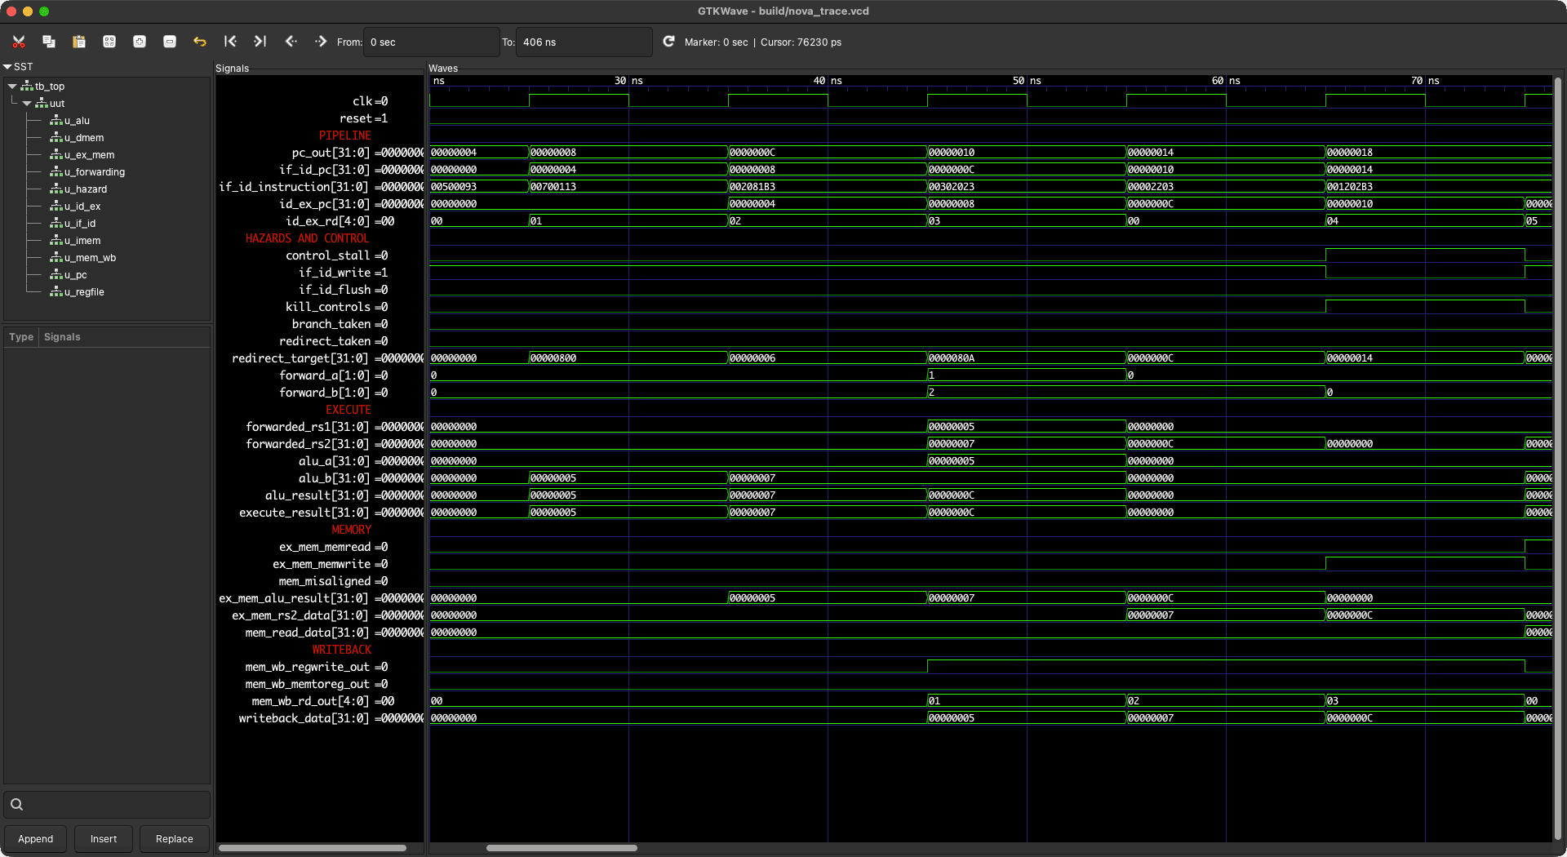Click the From time input field
The image size is (1567, 857).
tap(432, 42)
